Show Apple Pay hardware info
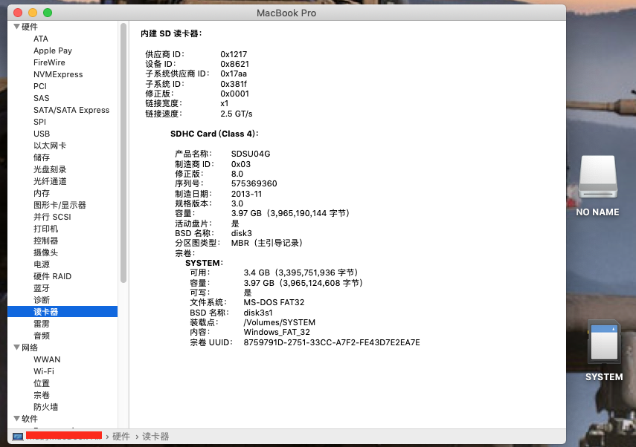 point(53,50)
